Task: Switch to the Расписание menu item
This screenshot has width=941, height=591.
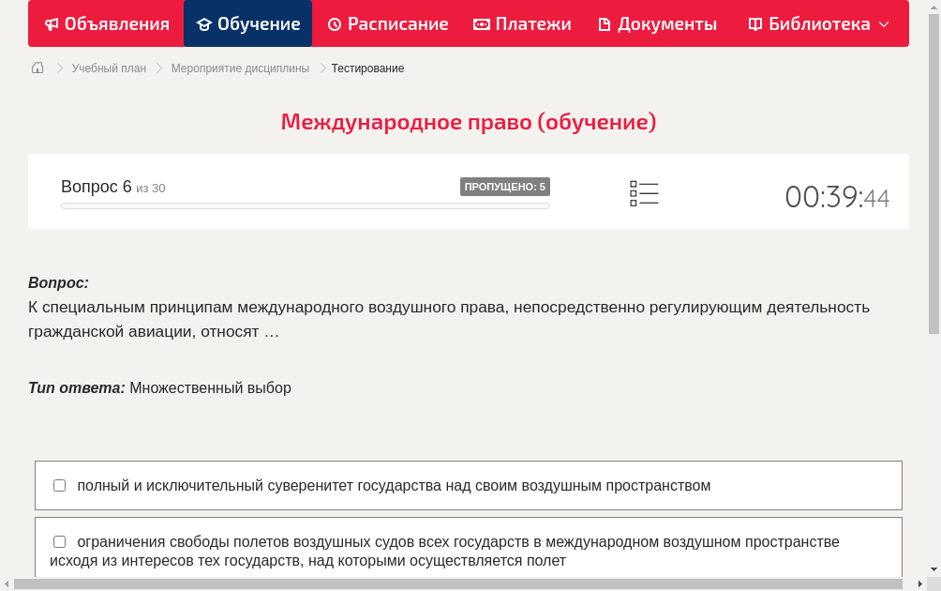Action: coord(388,23)
